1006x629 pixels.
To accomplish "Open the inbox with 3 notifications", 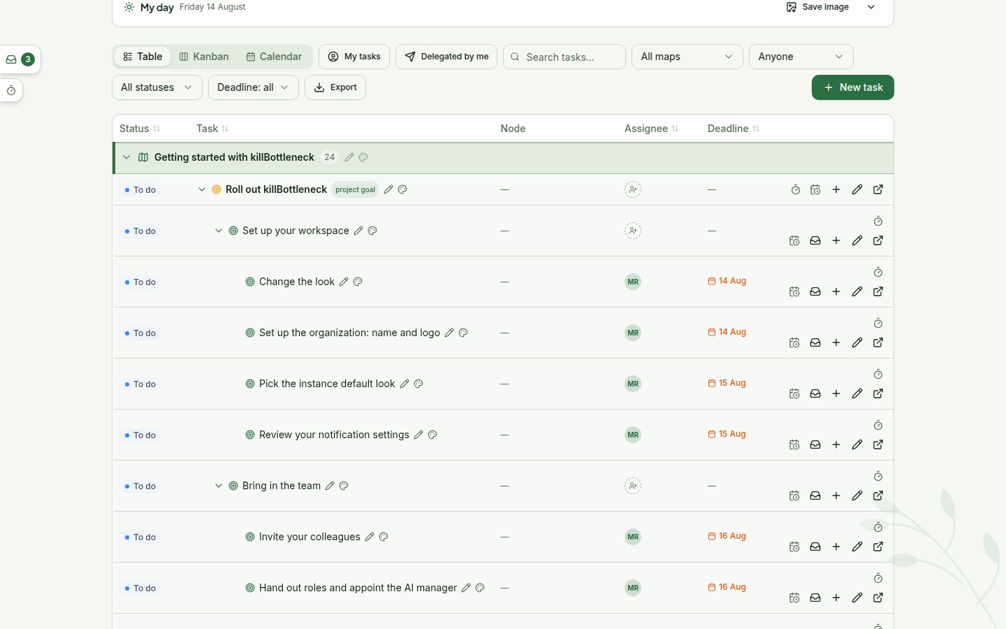I will (20, 59).
